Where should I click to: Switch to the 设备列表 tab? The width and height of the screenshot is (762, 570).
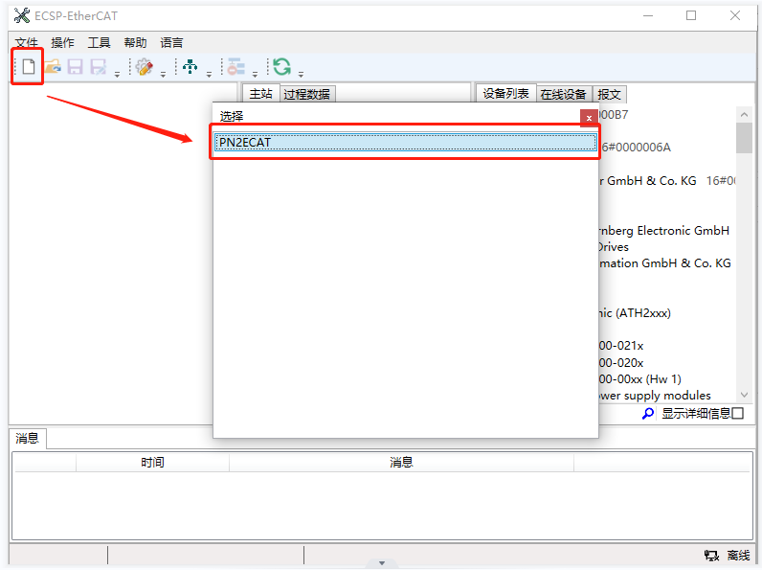(505, 93)
